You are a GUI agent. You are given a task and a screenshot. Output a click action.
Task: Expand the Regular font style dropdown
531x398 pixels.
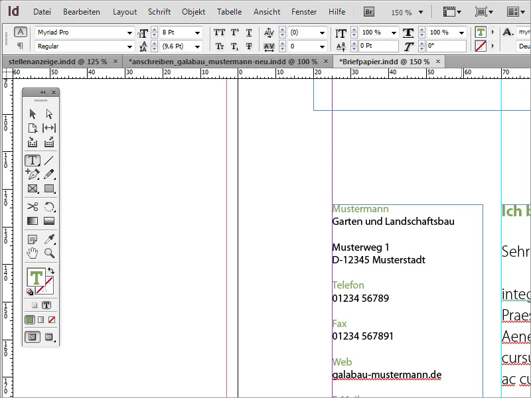pos(129,46)
